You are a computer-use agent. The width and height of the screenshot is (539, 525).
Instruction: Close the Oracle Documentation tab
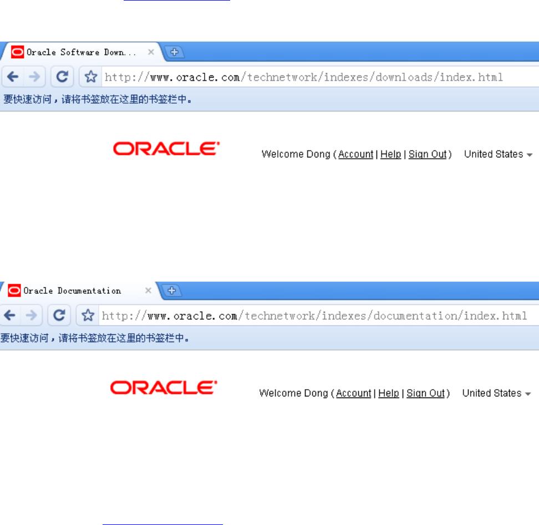148,290
